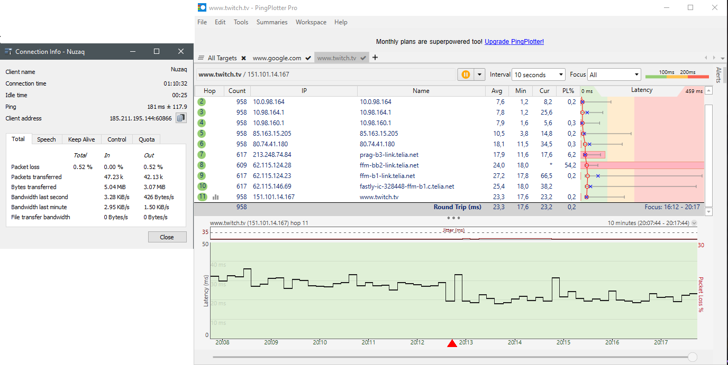Click the red triangle marker on timeline
The height and width of the screenshot is (365, 728).
coord(452,344)
